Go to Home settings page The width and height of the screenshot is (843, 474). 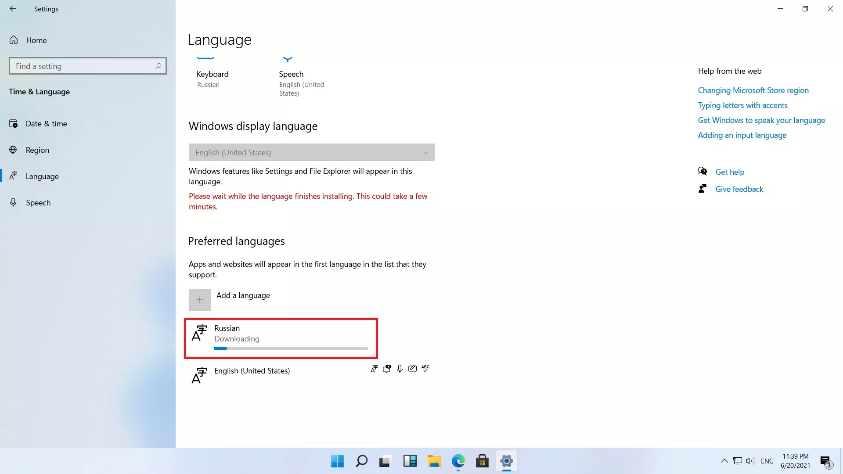pyautogui.click(x=36, y=40)
